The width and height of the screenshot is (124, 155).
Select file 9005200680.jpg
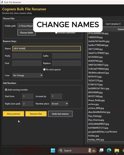click(95, 92)
